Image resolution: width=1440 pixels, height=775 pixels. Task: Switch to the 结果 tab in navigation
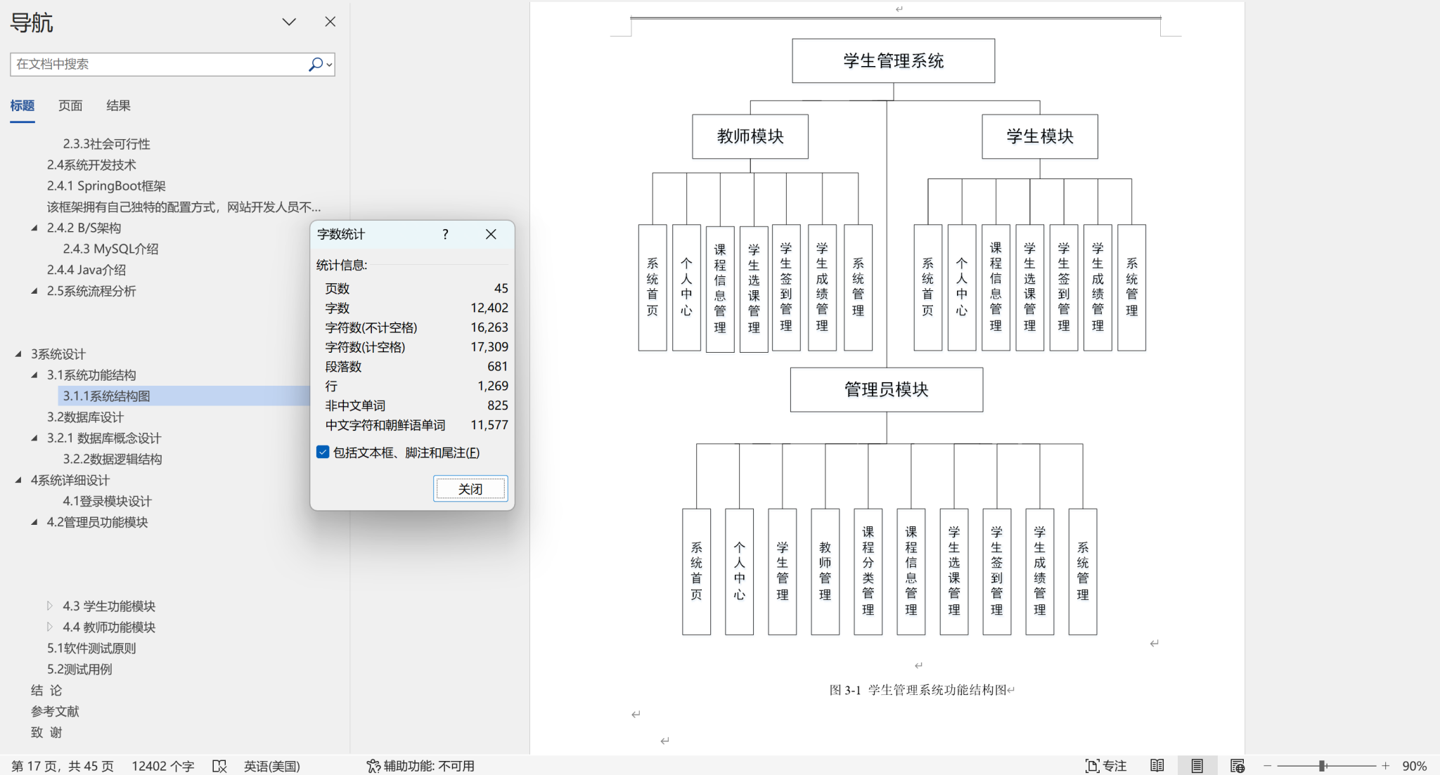click(117, 105)
